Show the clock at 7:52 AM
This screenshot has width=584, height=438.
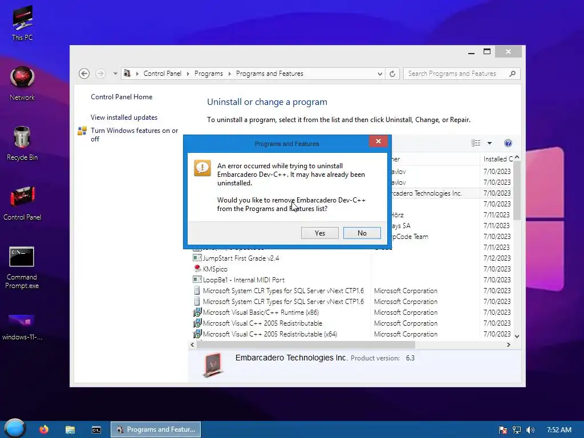click(559, 430)
